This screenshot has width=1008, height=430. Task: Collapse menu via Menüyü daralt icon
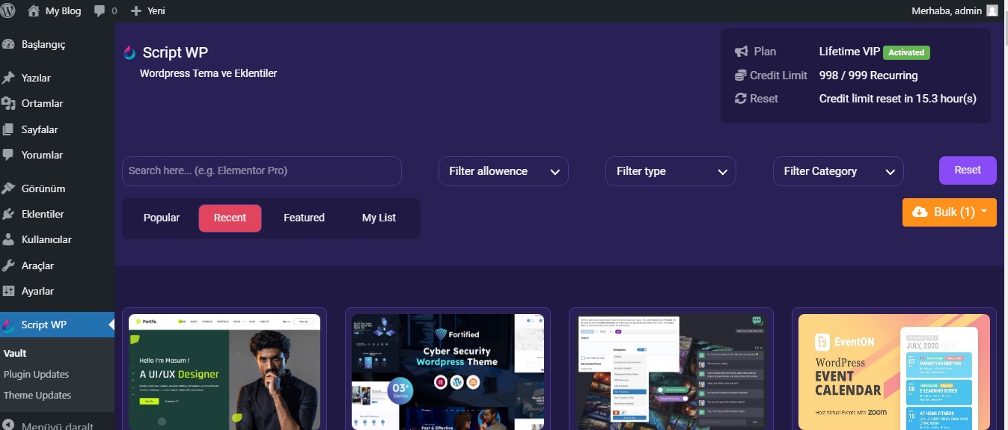pos(9,425)
